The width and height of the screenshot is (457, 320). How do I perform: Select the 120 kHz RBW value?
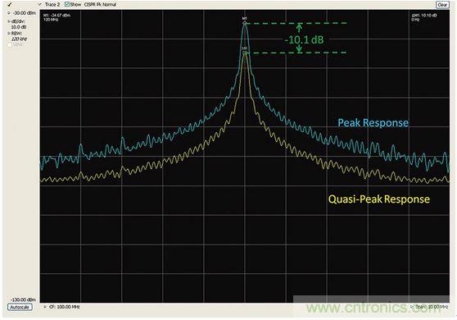point(19,39)
